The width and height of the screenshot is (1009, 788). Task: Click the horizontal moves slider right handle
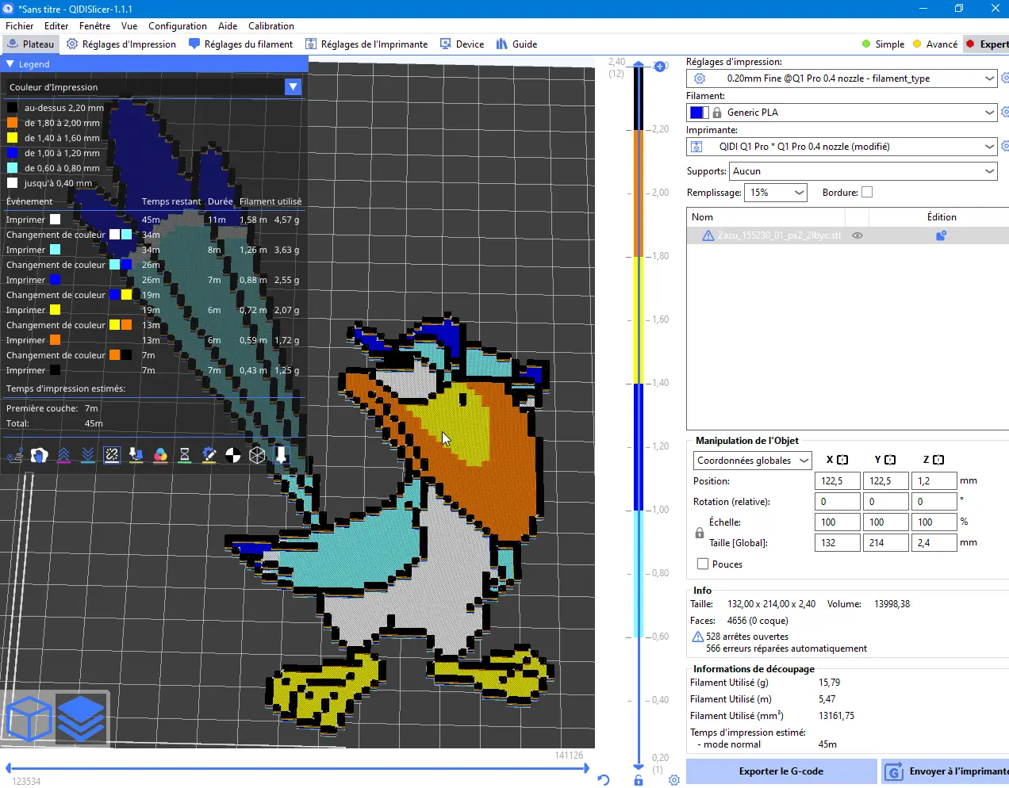click(586, 767)
